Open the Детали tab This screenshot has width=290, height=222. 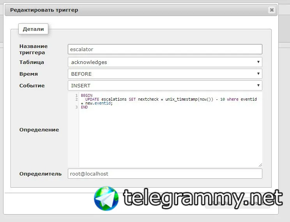pyautogui.click(x=33, y=29)
